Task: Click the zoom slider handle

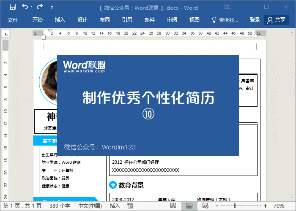Action: pyautogui.click(x=235, y=206)
